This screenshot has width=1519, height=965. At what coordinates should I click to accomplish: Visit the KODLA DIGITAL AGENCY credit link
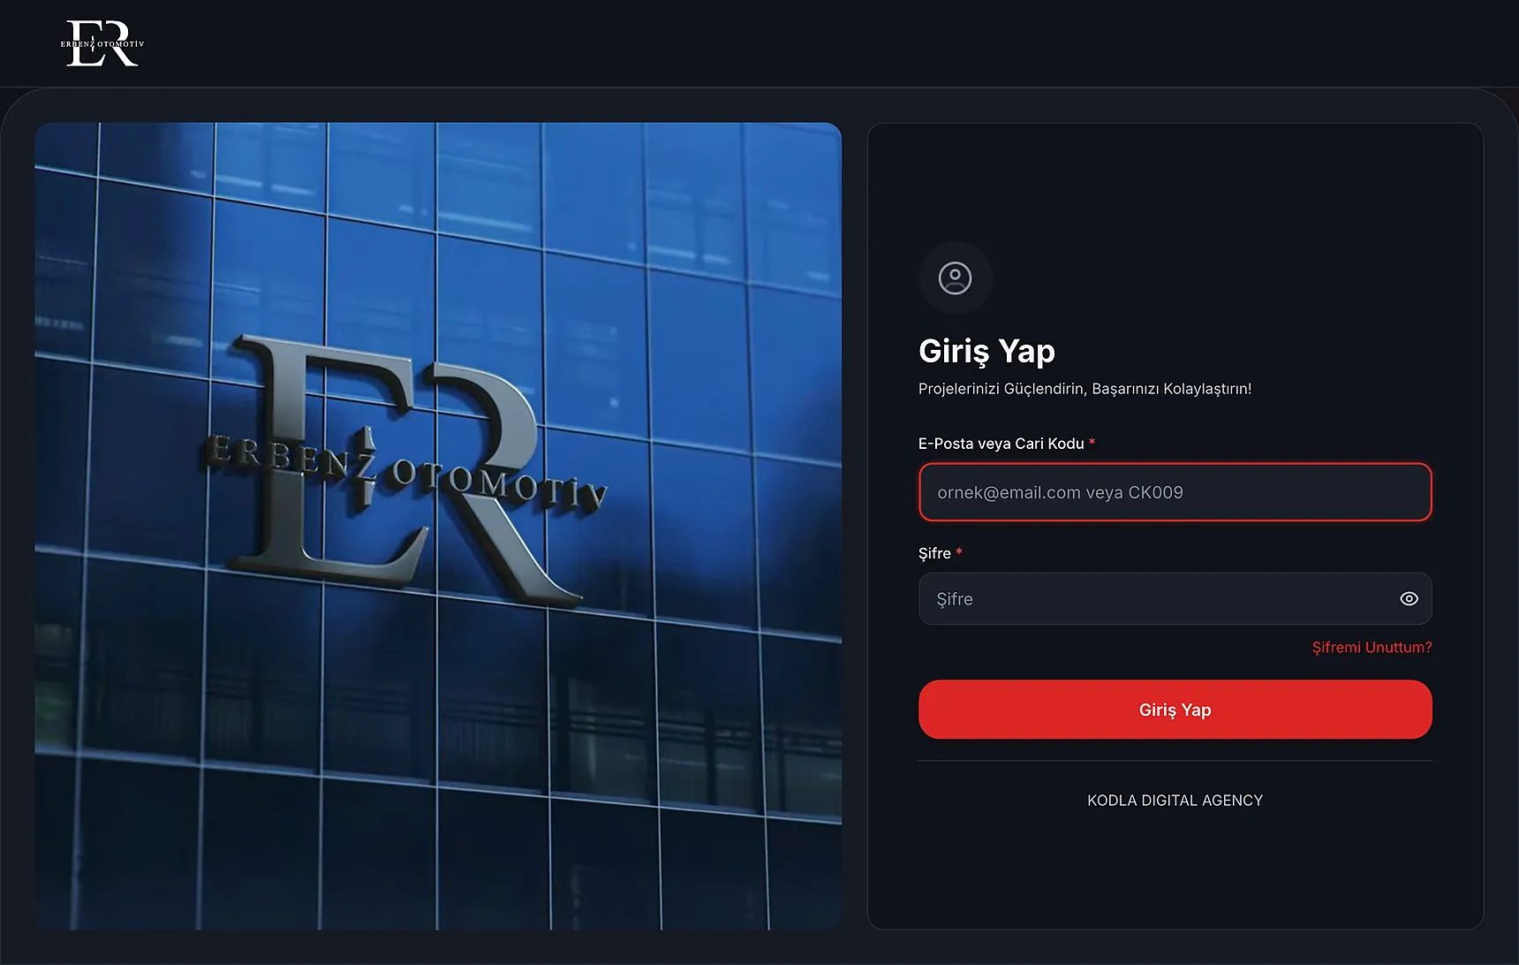coord(1175,800)
